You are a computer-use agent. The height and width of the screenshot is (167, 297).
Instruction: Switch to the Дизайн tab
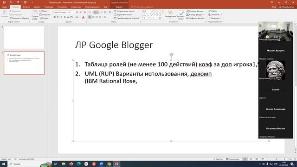[37, 7]
